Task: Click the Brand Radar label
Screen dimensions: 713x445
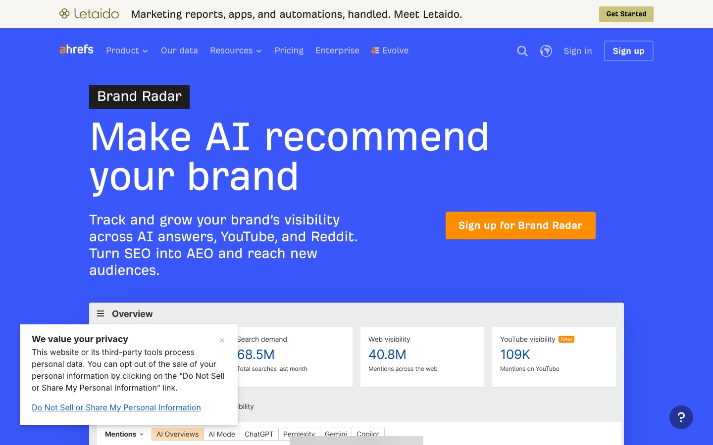Action: click(139, 96)
